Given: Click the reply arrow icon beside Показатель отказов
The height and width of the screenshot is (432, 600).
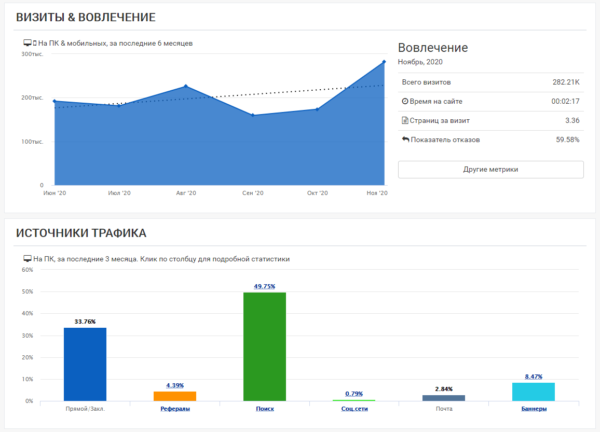Looking at the screenshot, I should [x=405, y=140].
